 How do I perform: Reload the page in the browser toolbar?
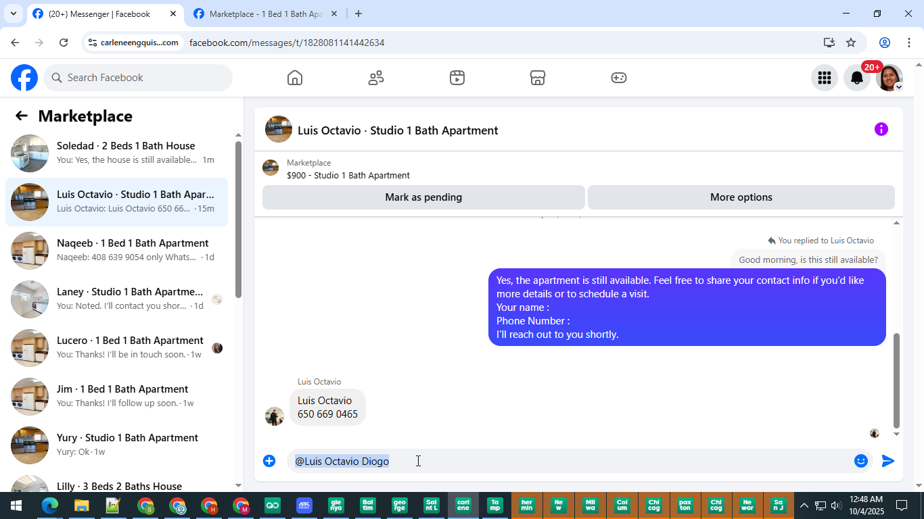(64, 43)
